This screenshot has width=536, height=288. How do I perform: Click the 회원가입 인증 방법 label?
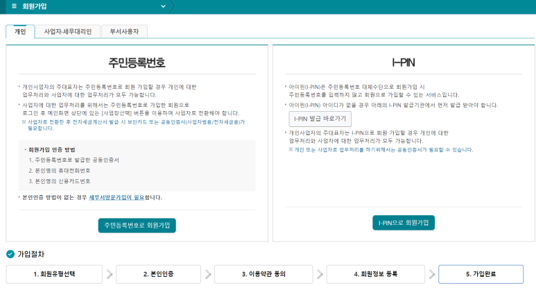(x=51, y=150)
